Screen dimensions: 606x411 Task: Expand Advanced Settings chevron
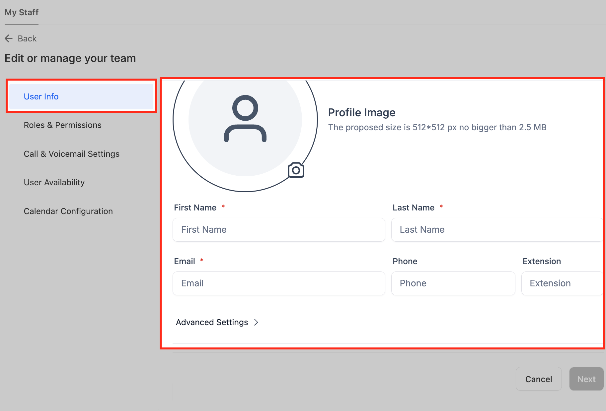(256, 322)
